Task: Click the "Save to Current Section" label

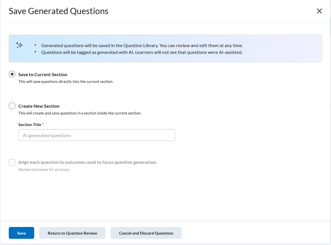Action: pos(43,74)
